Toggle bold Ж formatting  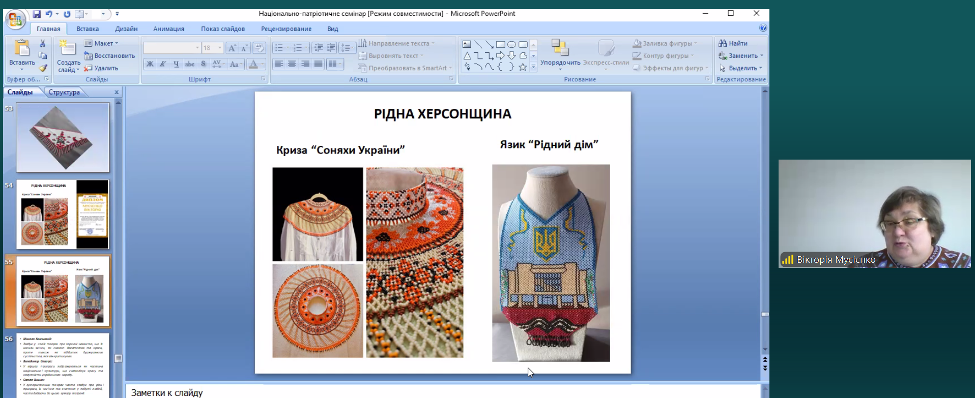coord(150,64)
